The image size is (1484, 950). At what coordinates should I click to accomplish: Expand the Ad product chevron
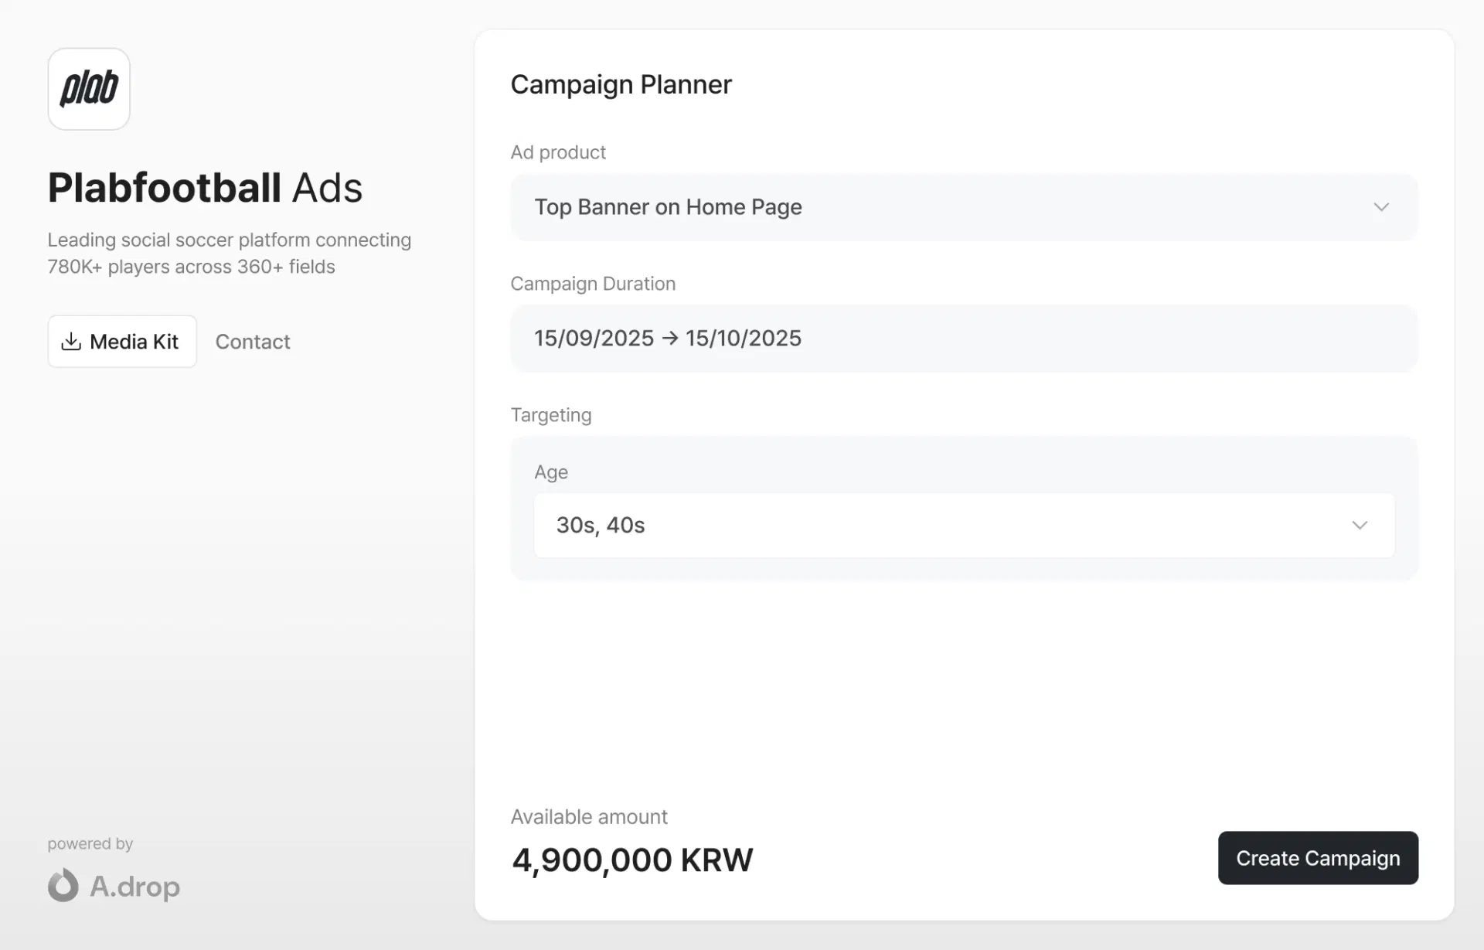1381,207
